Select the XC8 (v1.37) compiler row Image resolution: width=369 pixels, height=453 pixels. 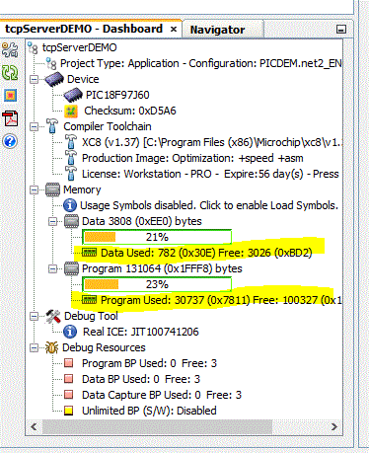[212, 142]
